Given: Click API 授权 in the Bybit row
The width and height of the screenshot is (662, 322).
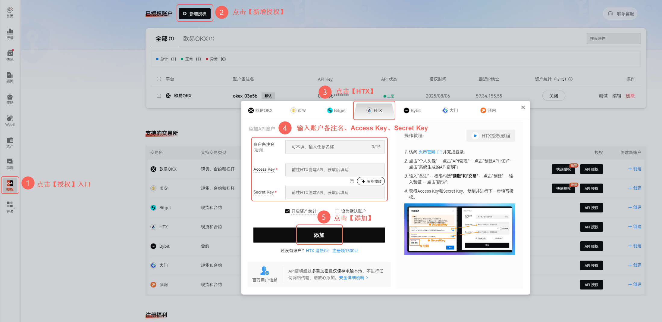Looking at the screenshot, I should 591,246.
